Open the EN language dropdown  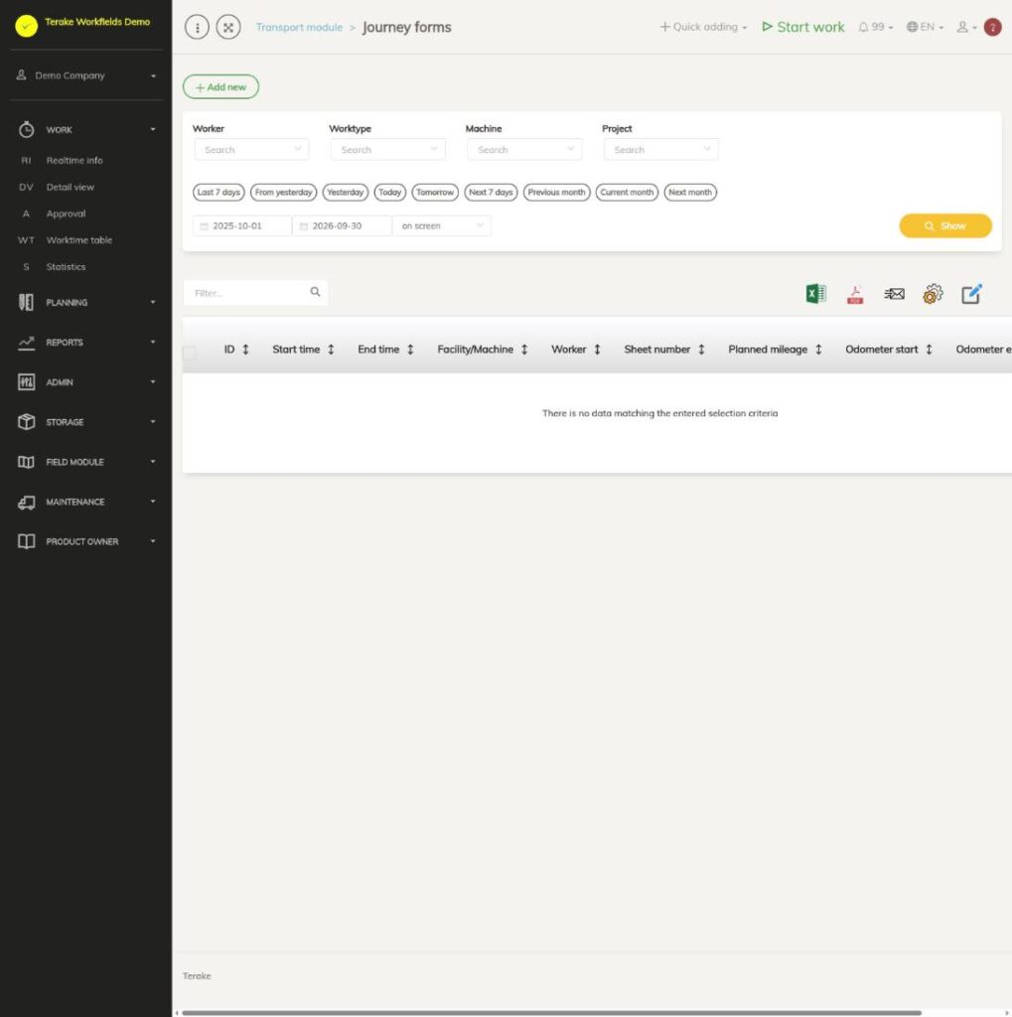coord(925,27)
